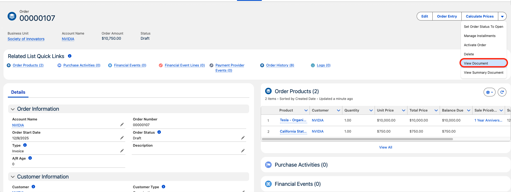The image size is (511, 192).
Task: Refresh the Order Products list
Action: [502, 92]
